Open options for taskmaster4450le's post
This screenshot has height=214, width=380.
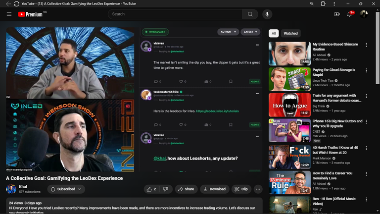258,94
